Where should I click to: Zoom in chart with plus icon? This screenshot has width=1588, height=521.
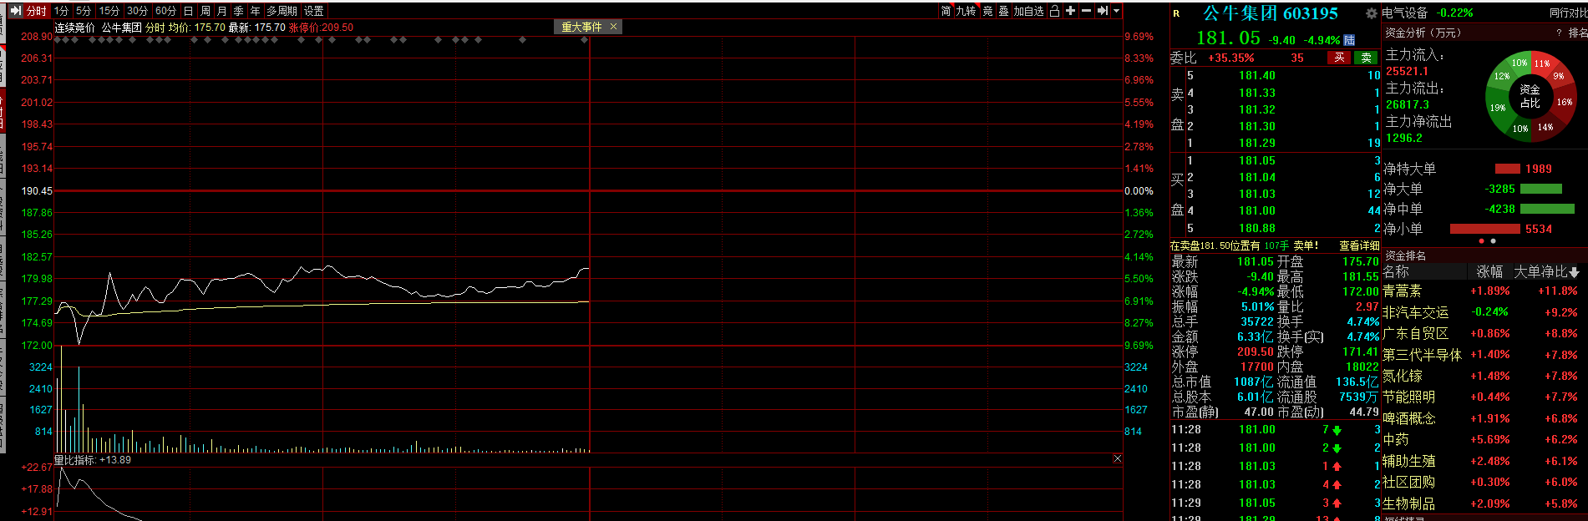coord(1070,11)
